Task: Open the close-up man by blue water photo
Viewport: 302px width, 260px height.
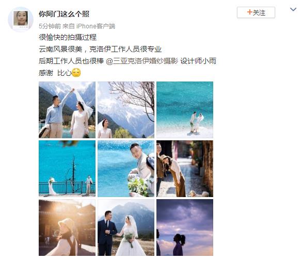Action: pyautogui.click(x=126, y=169)
